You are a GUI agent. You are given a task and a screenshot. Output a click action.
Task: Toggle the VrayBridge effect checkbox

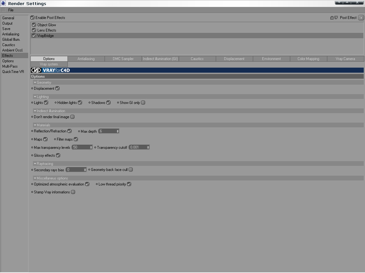(34, 35)
